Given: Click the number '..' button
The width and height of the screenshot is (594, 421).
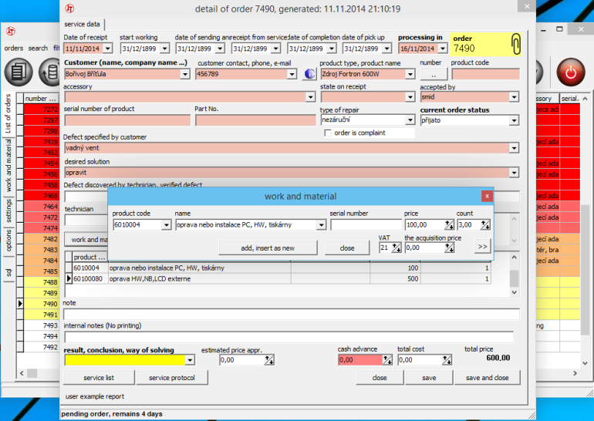Looking at the screenshot, I should (434, 74).
